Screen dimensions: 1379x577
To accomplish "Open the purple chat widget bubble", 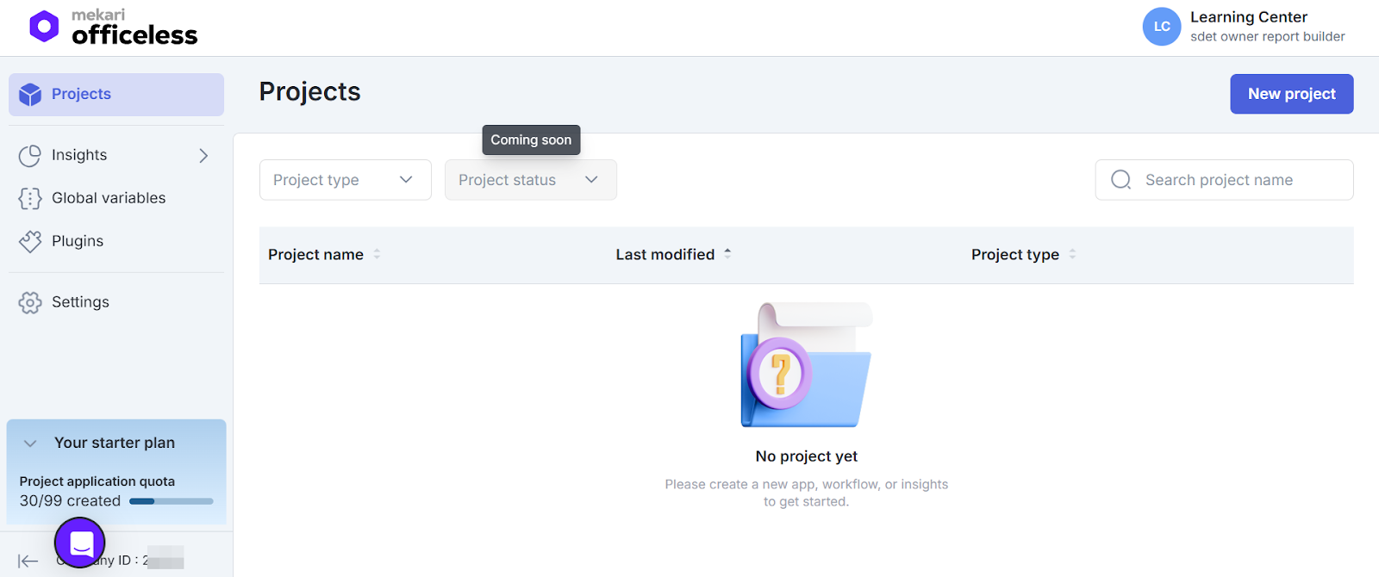I will [x=80, y=543].
